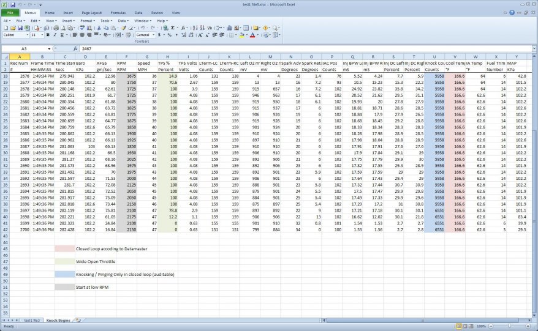Image resolution: width=538 pixels, height=331 pixels.
Task: Sort descending with the Z-A icon
Action: (202, 28)
